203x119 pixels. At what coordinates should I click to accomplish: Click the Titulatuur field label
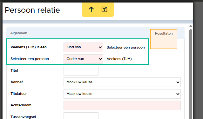[x=19, y=94]
